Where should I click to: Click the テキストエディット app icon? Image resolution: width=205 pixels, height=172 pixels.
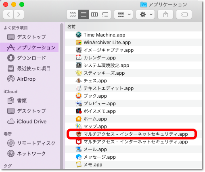pyautogui.click(x=79, y=88)
